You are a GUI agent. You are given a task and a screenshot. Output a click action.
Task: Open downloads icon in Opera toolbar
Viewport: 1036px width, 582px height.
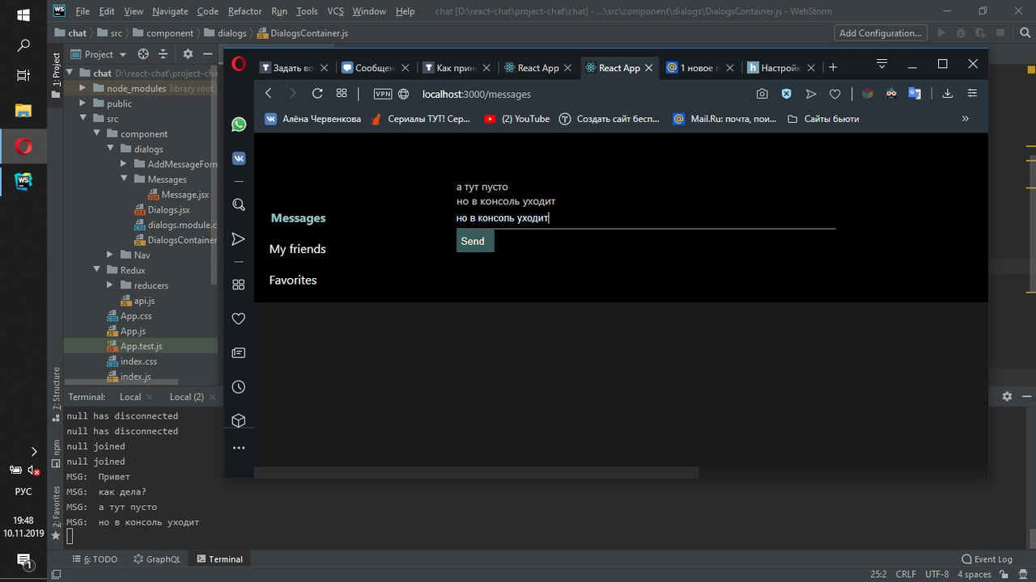point(948,94)
